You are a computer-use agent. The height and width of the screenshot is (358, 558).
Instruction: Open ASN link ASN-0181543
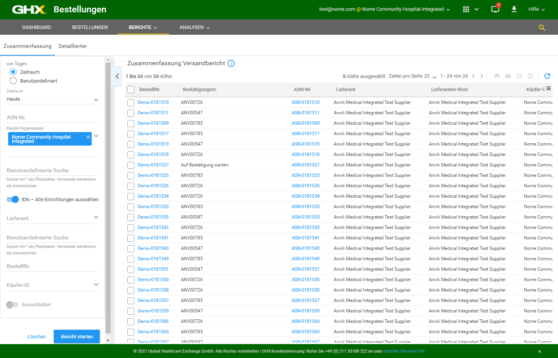click(306, 248)
